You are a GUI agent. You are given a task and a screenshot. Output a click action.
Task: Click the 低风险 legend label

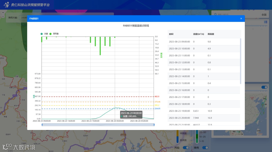point(183,140)
